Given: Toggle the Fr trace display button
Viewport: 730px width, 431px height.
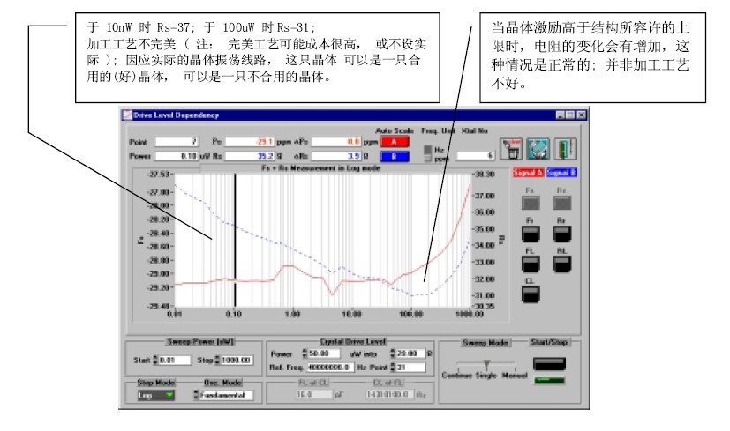Looking at the screenshot, I should [531, 234].
